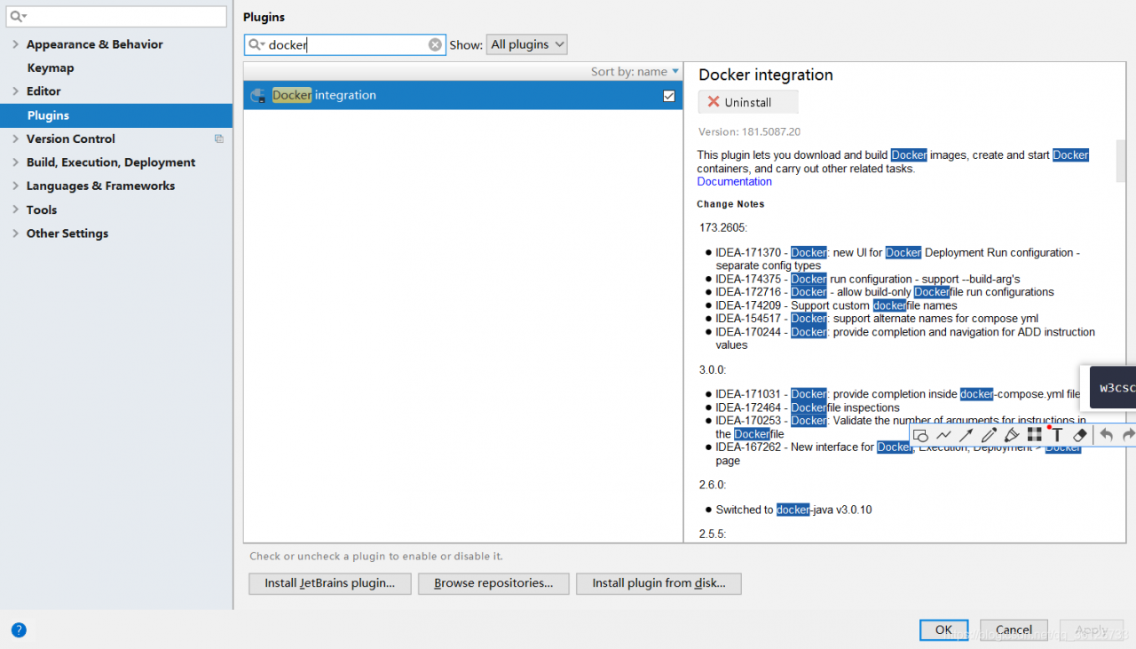Select the text annotation tool

click(1057, 435)
